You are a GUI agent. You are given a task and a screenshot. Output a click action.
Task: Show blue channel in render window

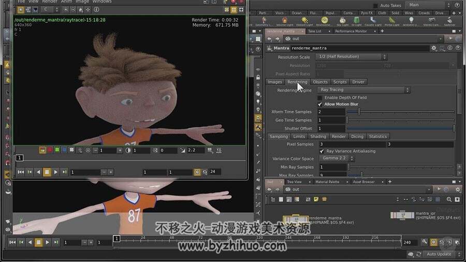[64, 150]
